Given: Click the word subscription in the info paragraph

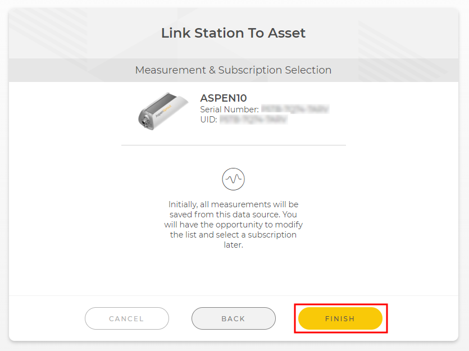Looking at the screenshot, I should point(272,235).
